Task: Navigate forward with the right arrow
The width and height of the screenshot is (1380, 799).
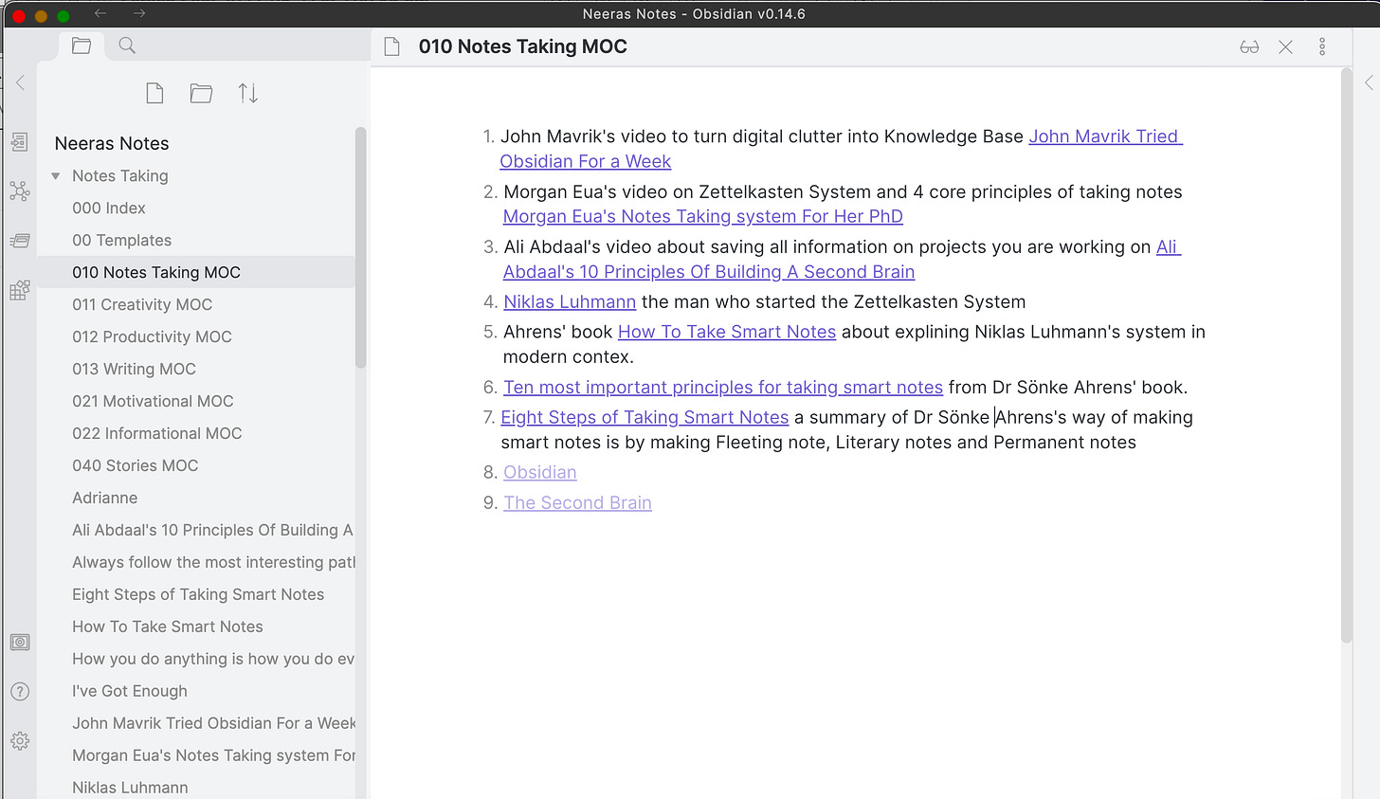Action: click(139, 13)
